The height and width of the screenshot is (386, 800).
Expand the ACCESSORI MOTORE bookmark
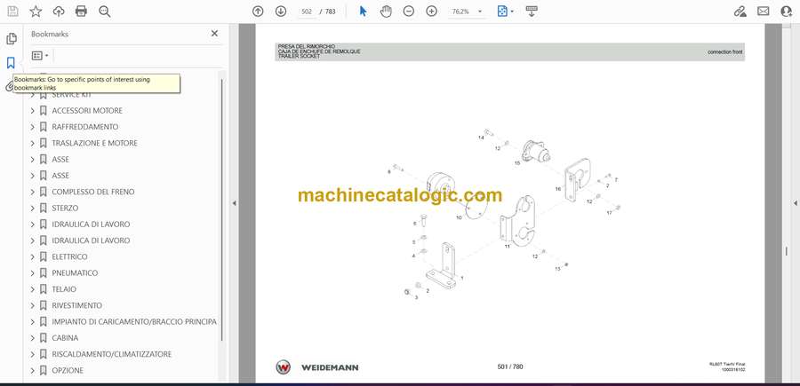click(33, 111)
